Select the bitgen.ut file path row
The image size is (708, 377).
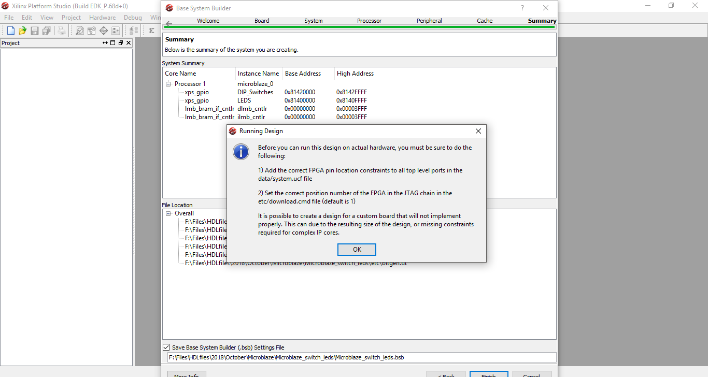pos(296,263)
